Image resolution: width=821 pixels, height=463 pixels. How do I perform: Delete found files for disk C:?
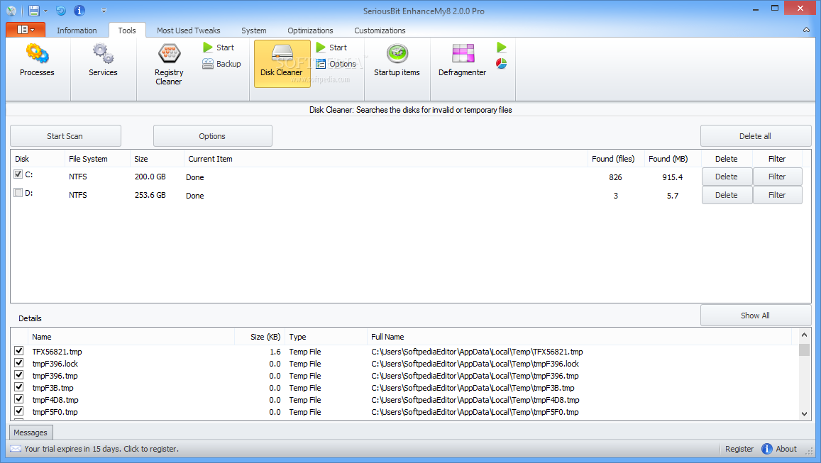tap(727, 177)
